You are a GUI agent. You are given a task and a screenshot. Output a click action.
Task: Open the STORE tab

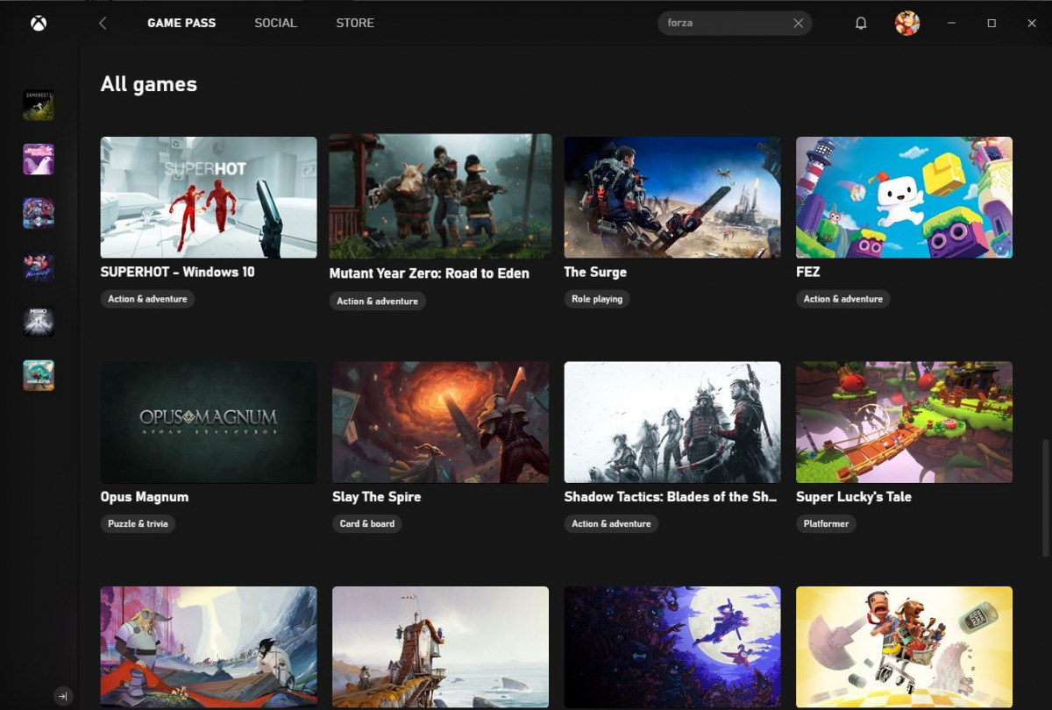[x=355, y=23]
